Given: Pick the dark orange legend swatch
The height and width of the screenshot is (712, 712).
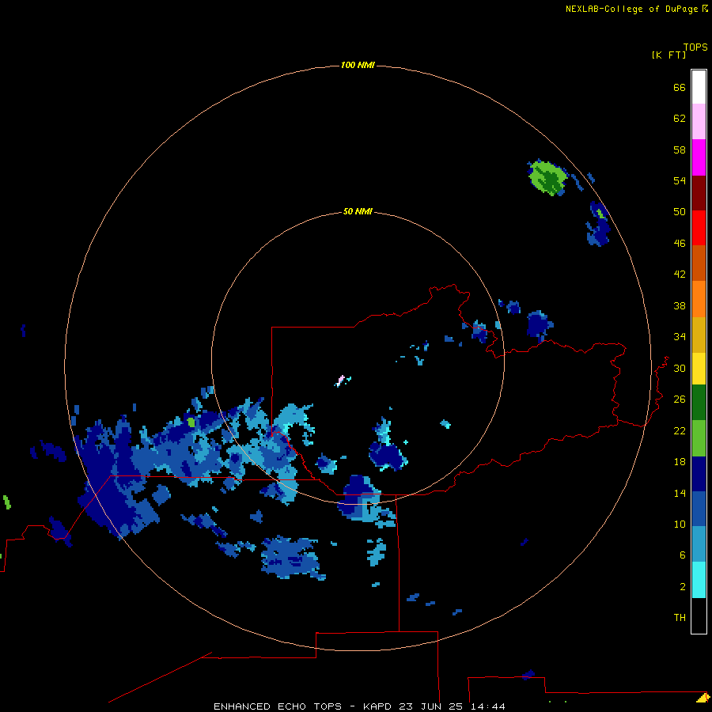Looking at the screenshot, I should pos(699,263).
